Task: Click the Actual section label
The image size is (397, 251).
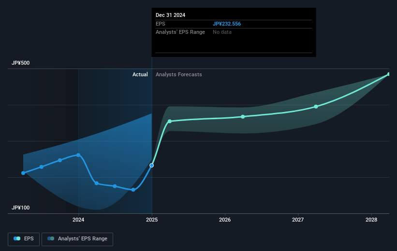Action: 140,74
